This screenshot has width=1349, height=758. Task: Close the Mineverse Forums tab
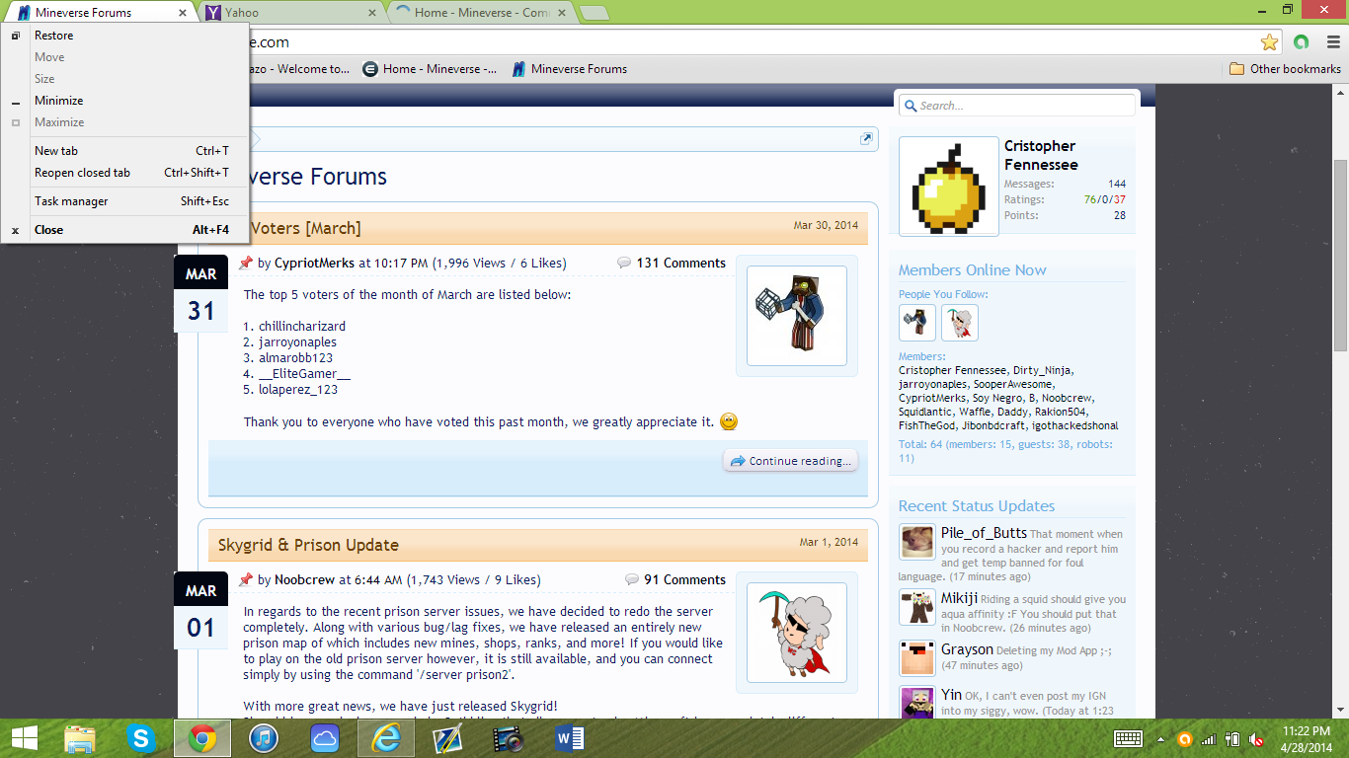183,13
